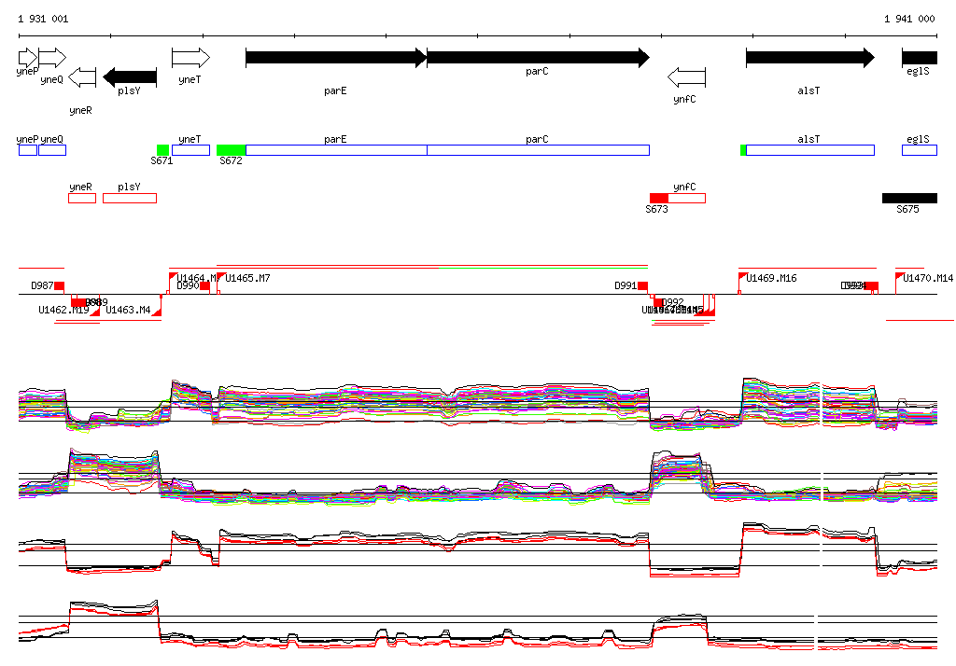Click the black alsT gene arrow
Screen dimensions: 956x666
coord(810,58)
